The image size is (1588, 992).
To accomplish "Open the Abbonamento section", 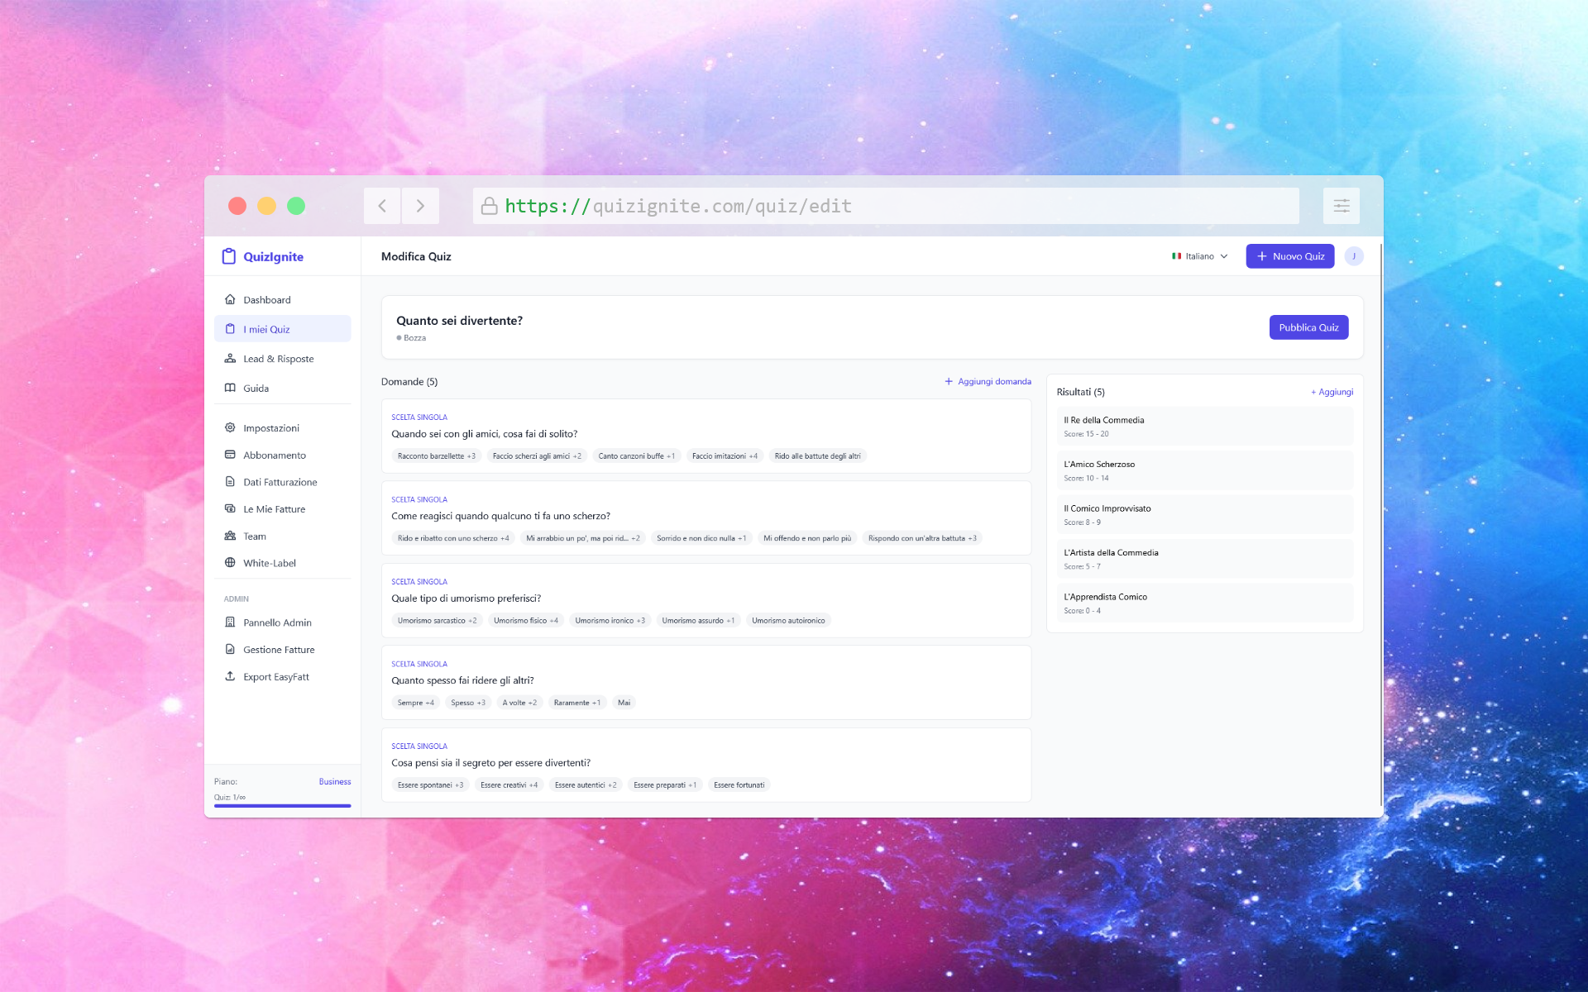I will [x=275, y=455].
